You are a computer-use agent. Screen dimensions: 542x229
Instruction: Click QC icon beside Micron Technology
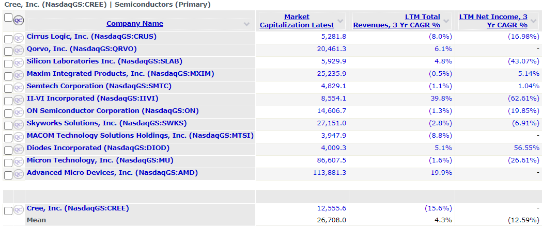point(18,162)
